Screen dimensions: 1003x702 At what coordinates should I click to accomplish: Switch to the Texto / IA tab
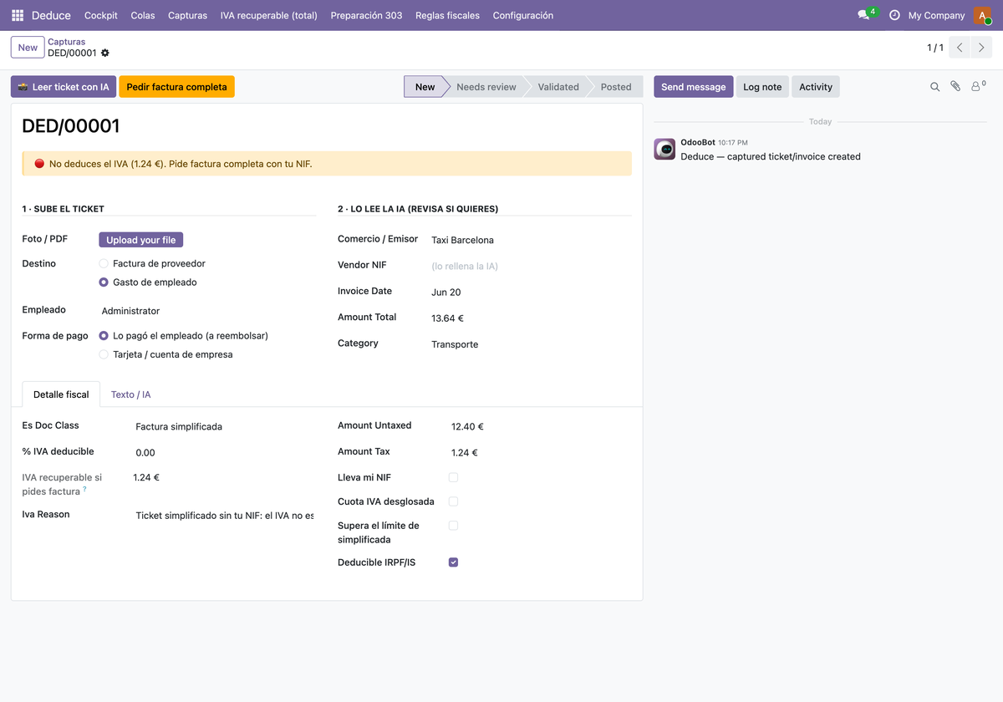coord(131,394)
